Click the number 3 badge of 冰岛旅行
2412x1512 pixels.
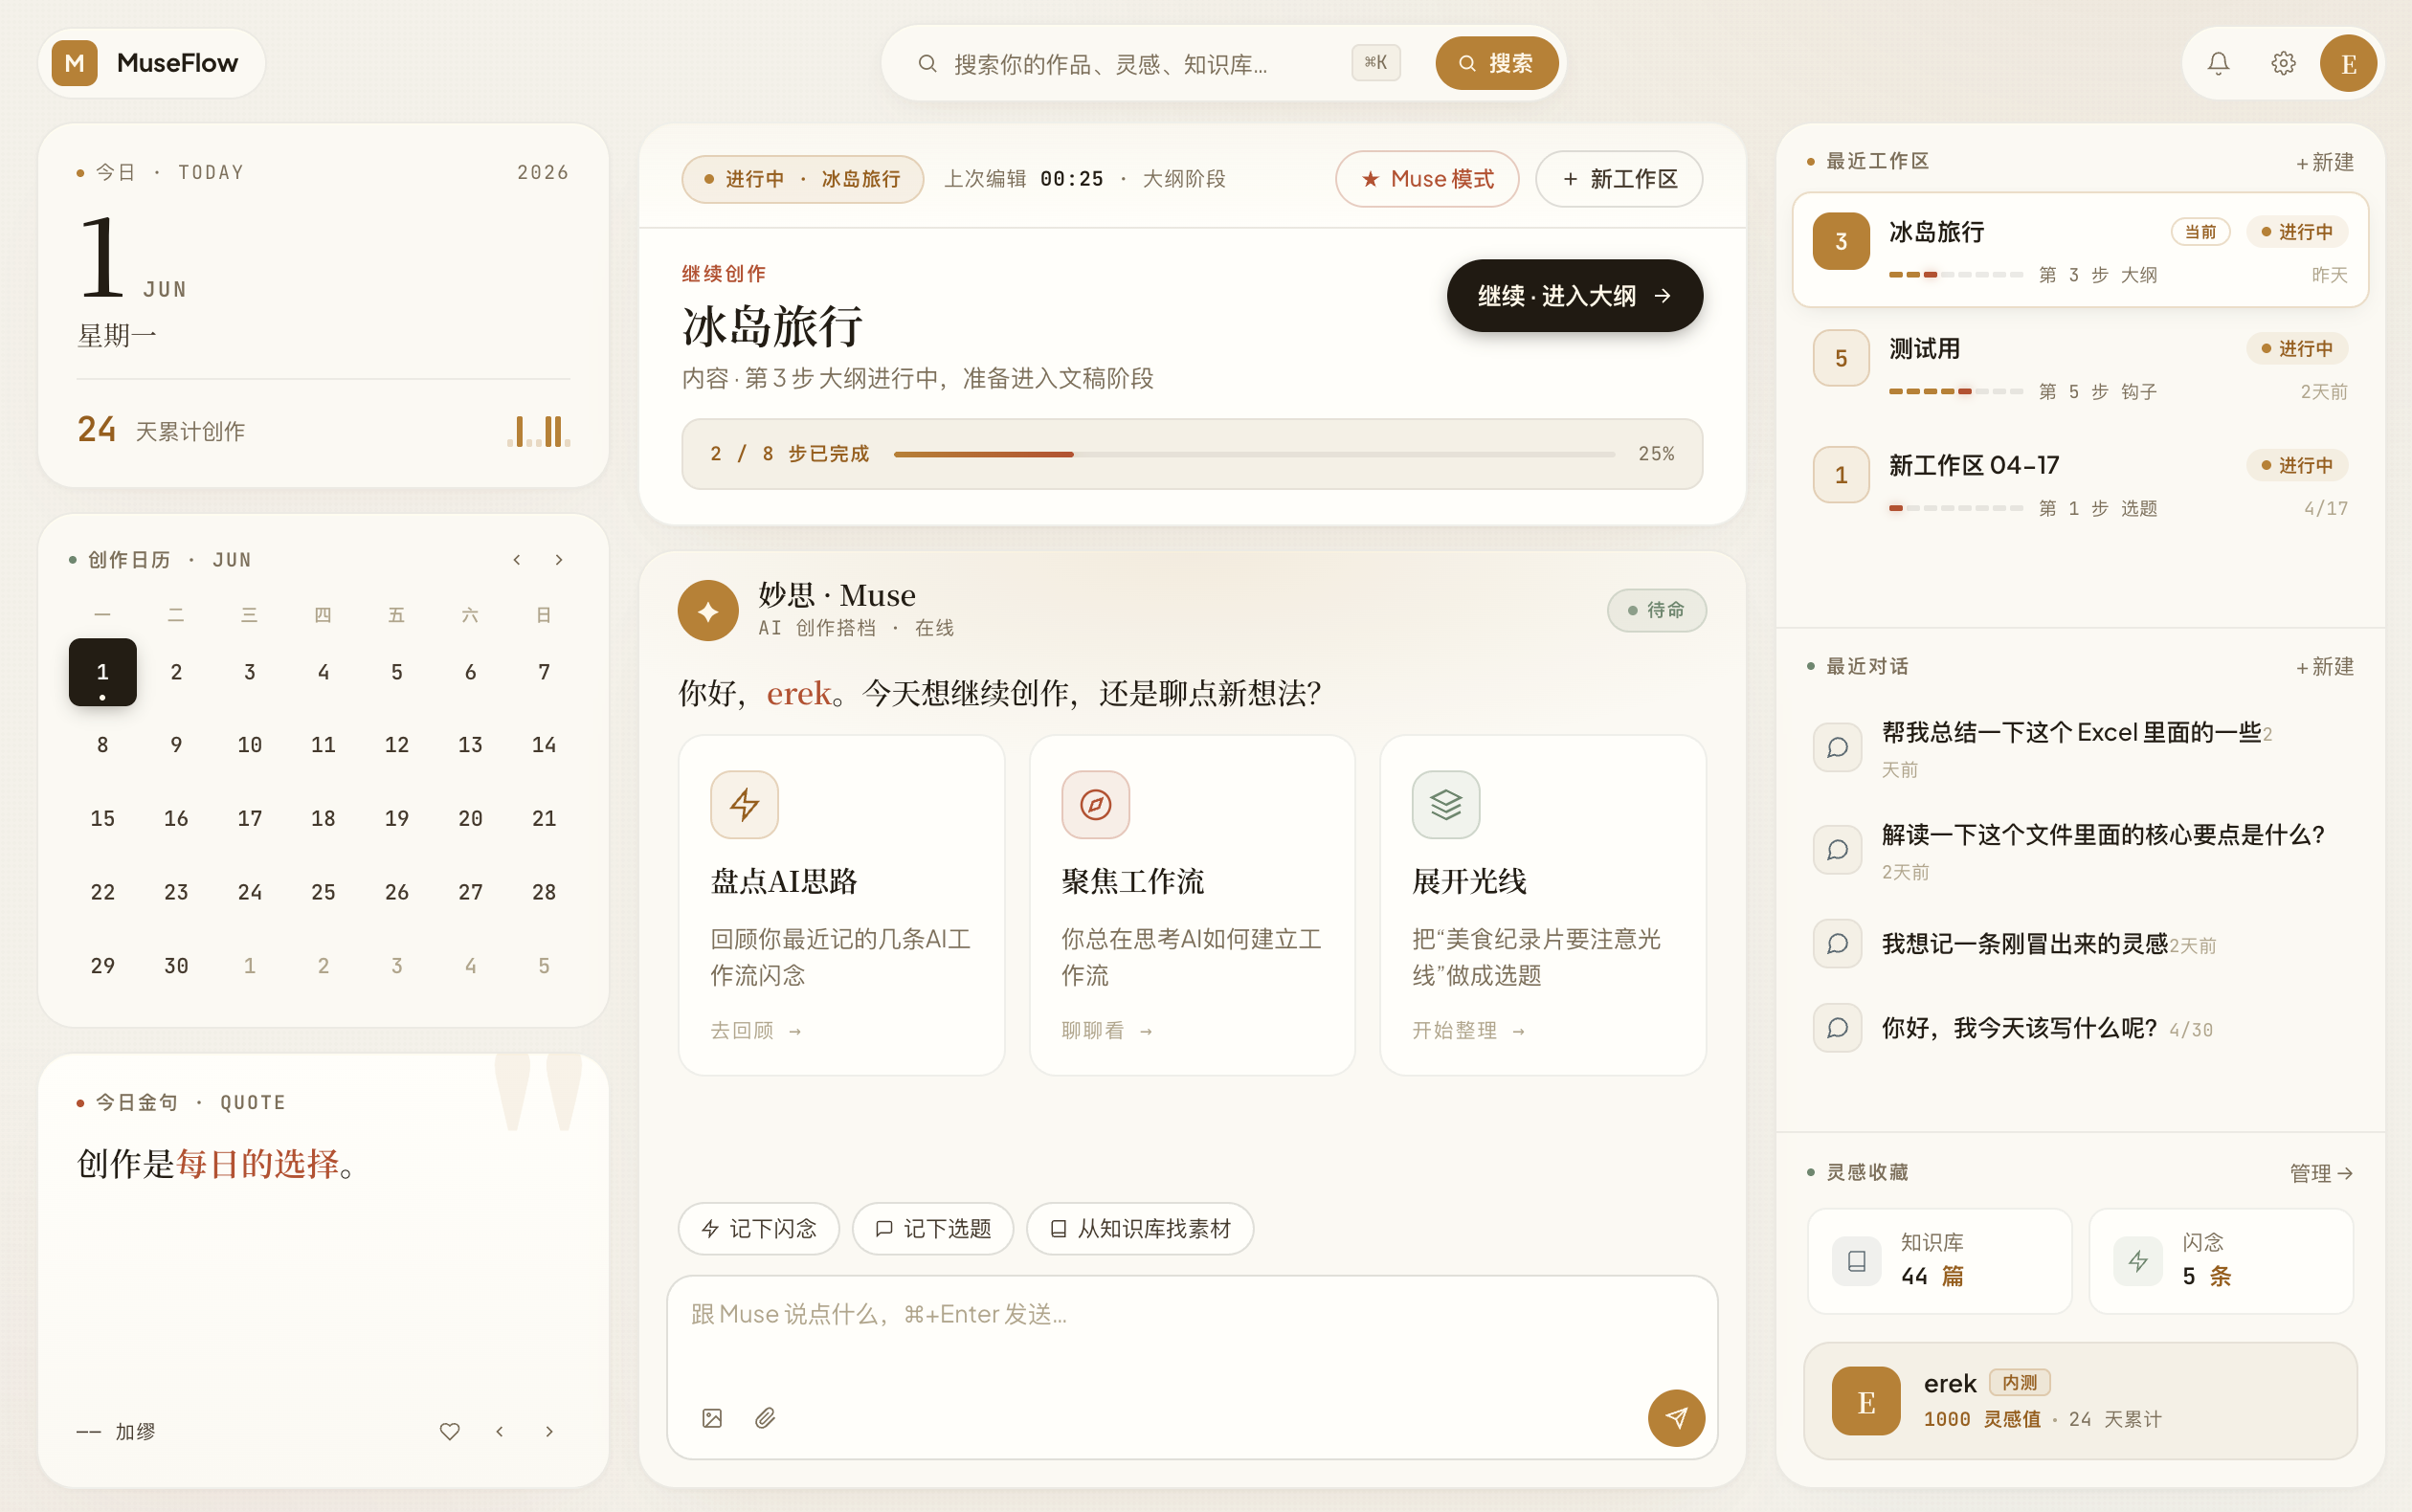(1841, 241)
